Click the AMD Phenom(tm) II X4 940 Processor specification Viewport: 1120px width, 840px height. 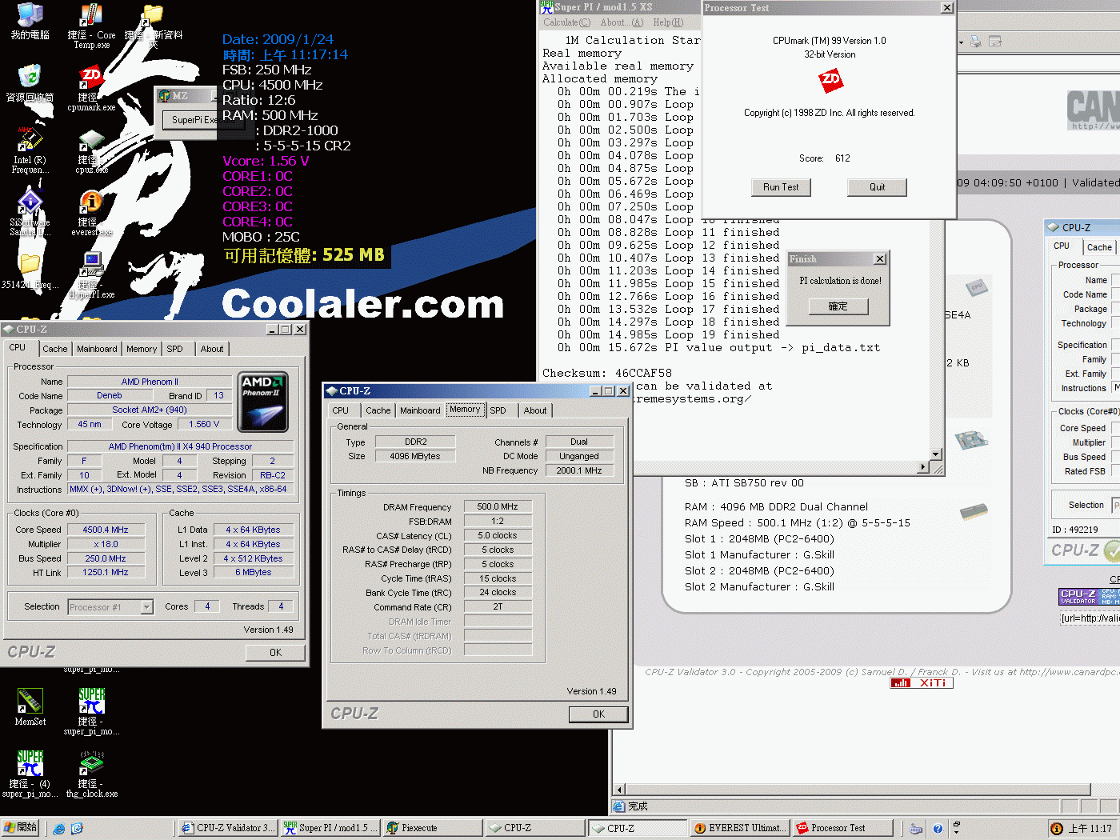coord(180,446)
